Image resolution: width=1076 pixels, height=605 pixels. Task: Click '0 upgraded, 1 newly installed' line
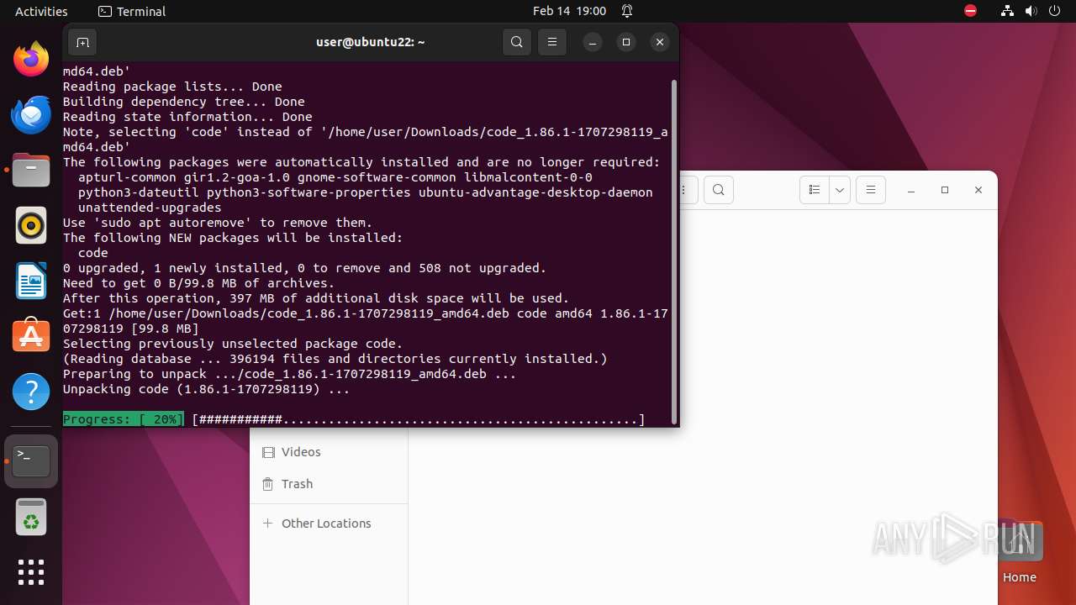tap(304, 268)
